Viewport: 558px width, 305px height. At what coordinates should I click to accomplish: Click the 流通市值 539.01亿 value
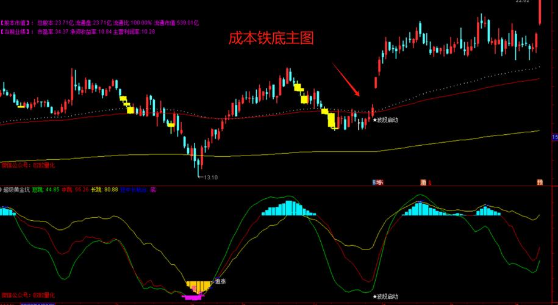point(176,23)
